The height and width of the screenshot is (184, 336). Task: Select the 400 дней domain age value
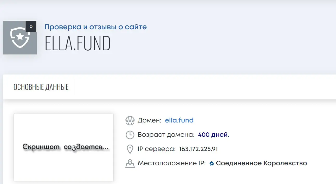pyautogui.click(x=214, y=135)
